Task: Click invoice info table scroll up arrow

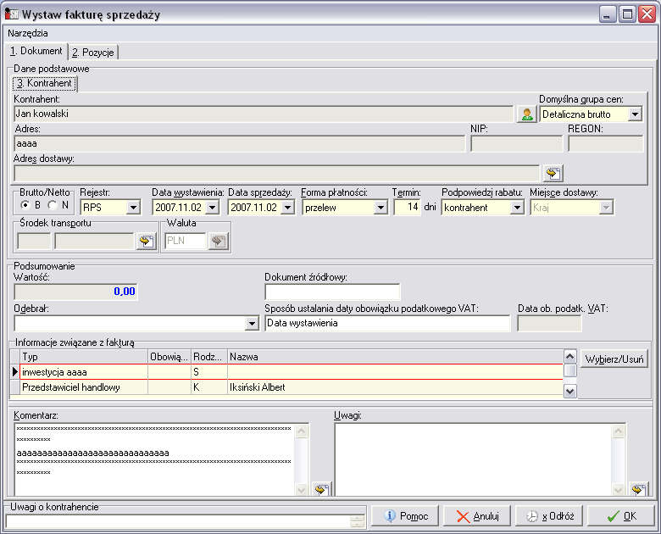Action: click(x=570, y=357)
